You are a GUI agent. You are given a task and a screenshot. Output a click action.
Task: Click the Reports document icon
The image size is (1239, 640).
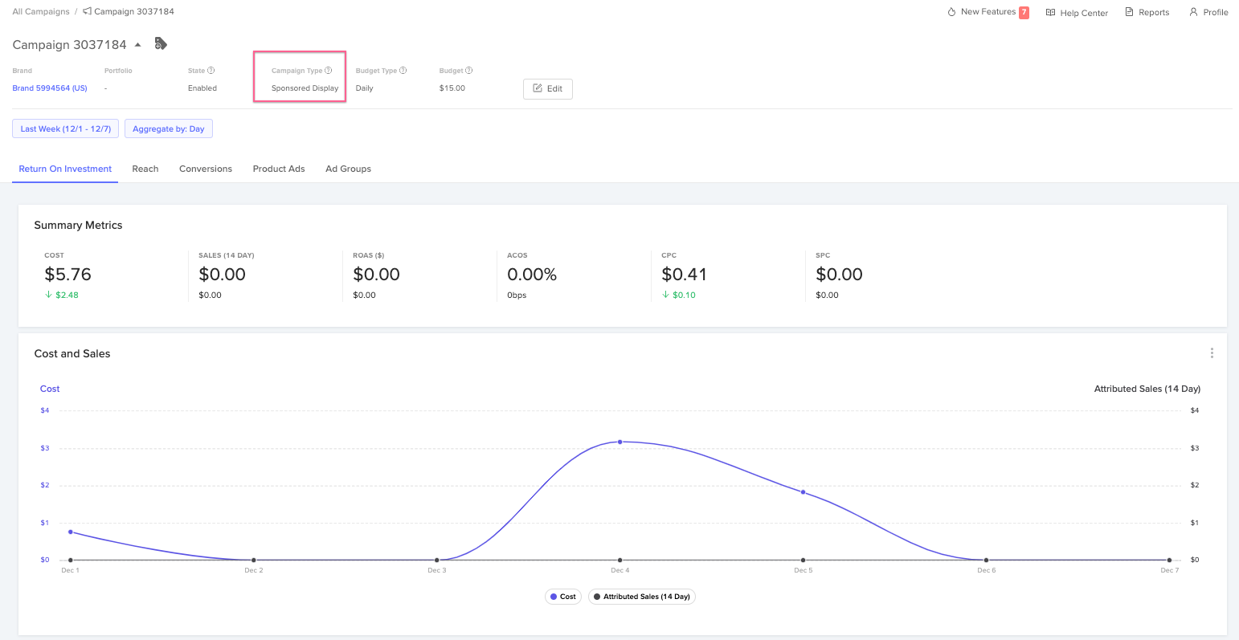tap(1129, 12)
